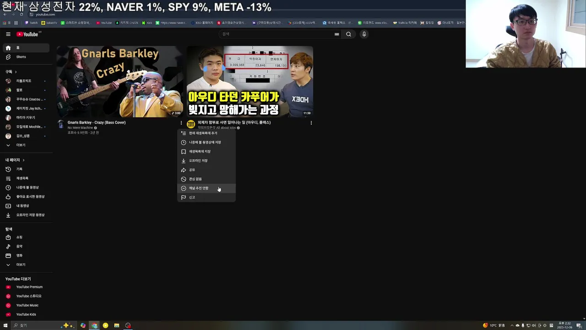Open the 랄로 subscription channel
This screenshot has height=330, width=586.
(x=26, y=90)
